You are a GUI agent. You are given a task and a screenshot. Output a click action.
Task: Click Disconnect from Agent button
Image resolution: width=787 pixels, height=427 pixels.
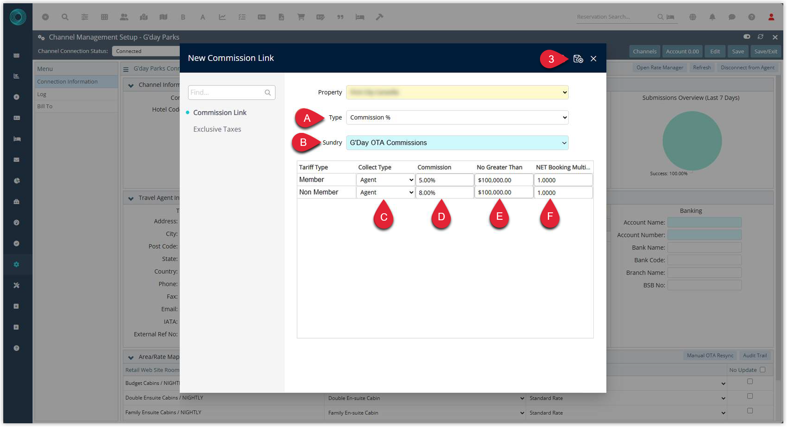748,68
